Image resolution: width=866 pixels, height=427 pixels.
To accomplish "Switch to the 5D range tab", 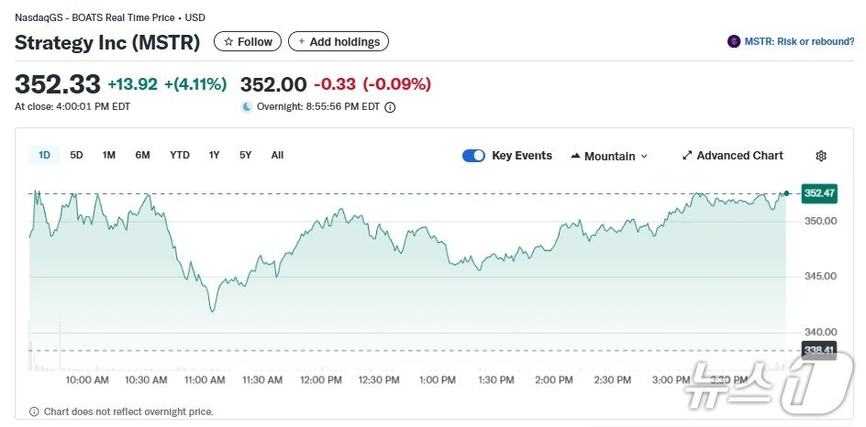I will 76,155.
